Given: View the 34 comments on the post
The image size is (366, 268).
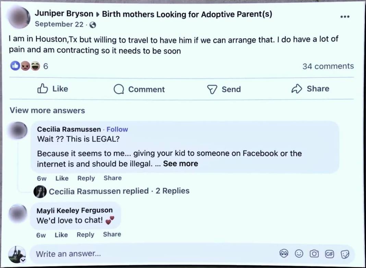Looking at the screenshot, I should [328, 66].
